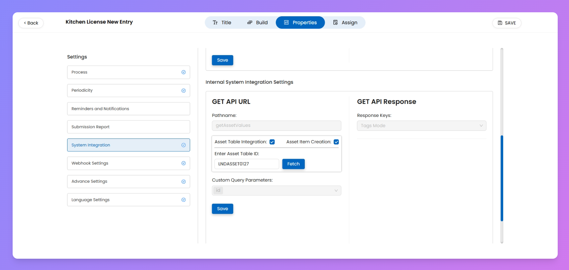The height and width of the screenshot is (270, 569).
Task: Open the Periodicity settings section
Action: pyautogui.click(x=129, y=91)
